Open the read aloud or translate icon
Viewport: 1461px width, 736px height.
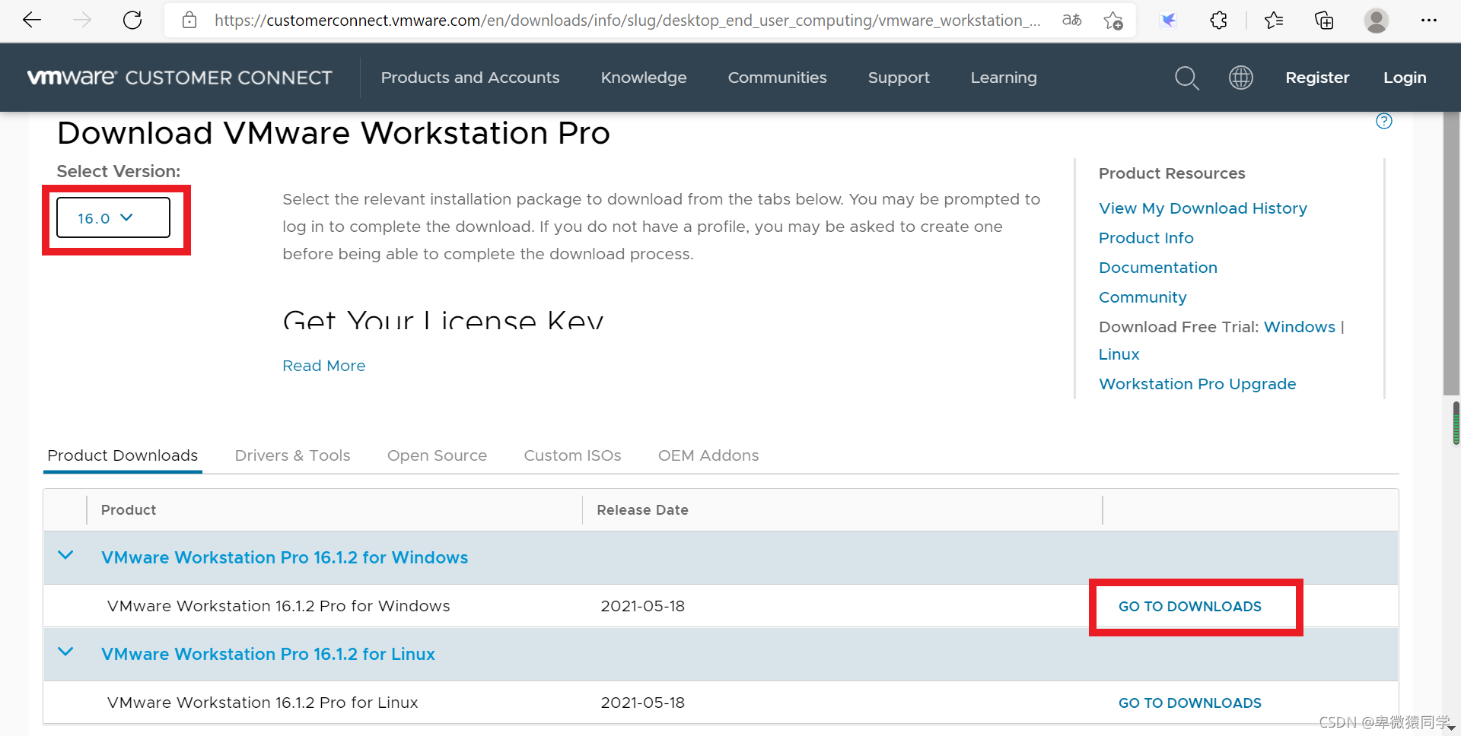pos(1072,21)
